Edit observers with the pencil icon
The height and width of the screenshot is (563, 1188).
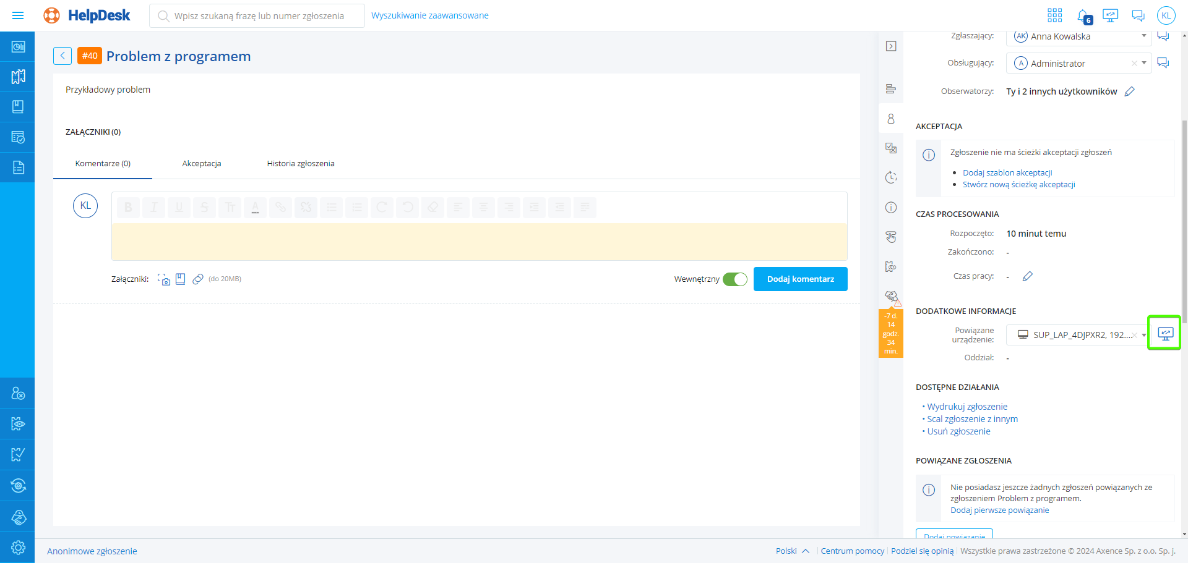tap(1129, 91)
